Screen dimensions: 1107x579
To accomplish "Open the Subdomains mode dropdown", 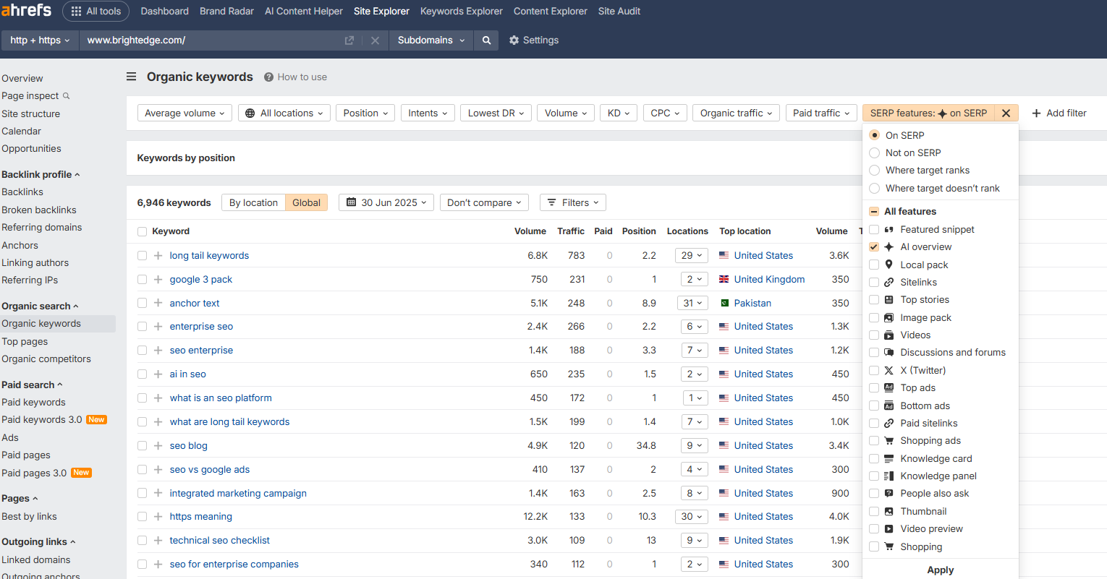I will (431, 40).
